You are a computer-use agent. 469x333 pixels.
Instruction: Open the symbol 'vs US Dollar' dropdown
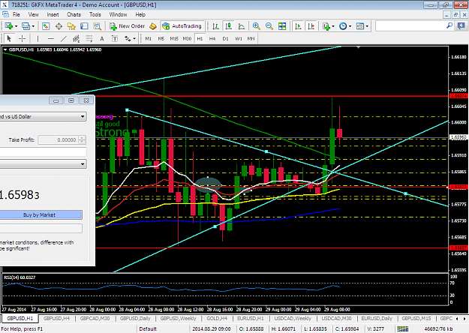[x=83, y=116]
